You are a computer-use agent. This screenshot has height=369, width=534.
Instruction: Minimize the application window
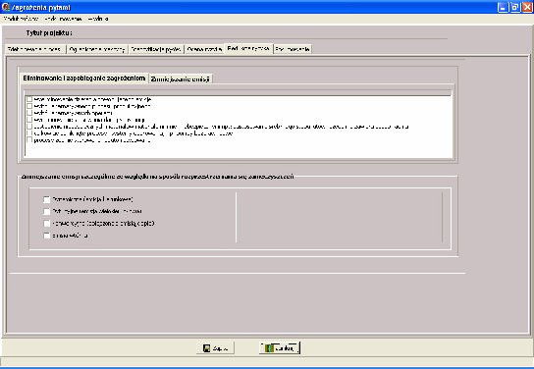pyautogui.click(x=503, y=7)
